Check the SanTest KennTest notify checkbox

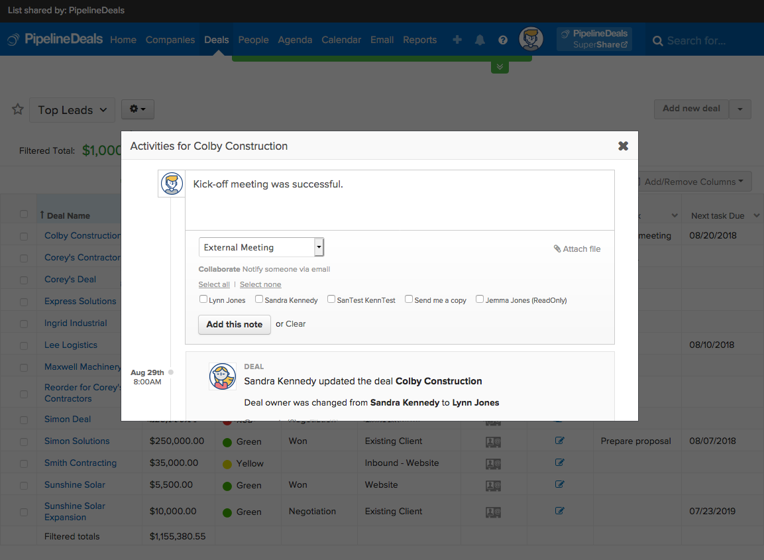click(x=331, y=300)
